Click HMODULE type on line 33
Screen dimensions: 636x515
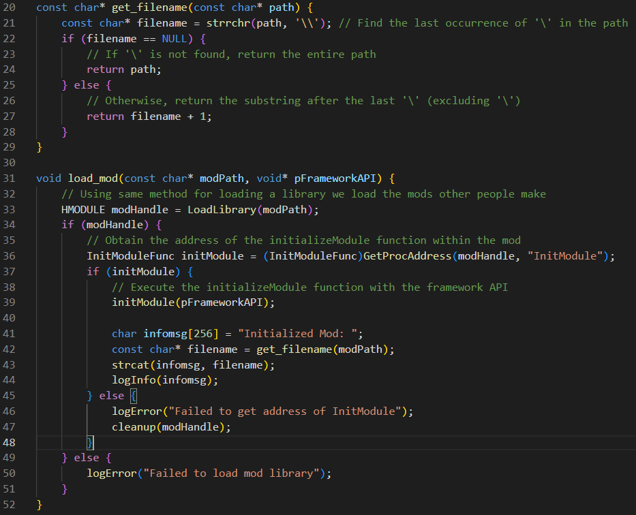[83, 210]
